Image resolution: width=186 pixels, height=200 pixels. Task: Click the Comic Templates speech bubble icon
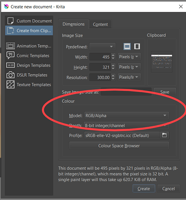point(10,55)
